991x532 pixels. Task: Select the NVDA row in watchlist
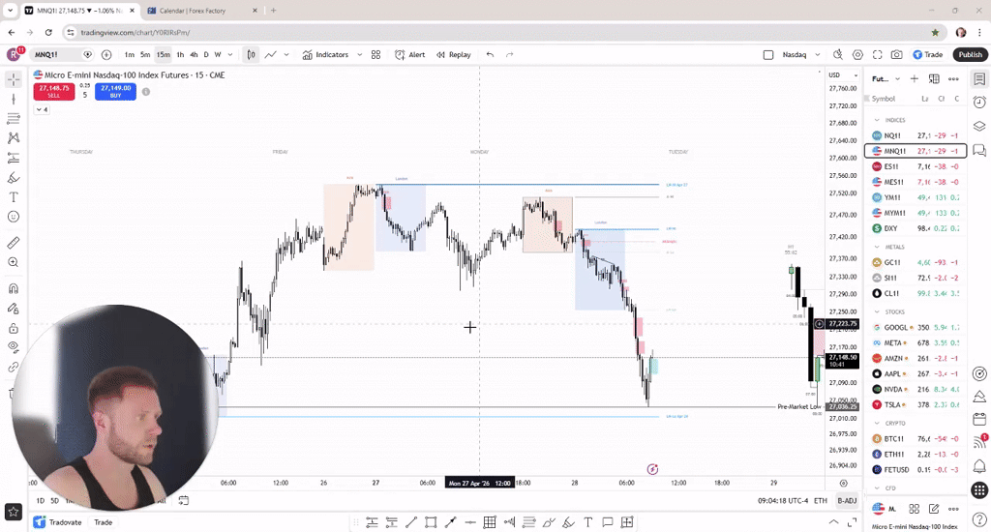pos(916,389)
